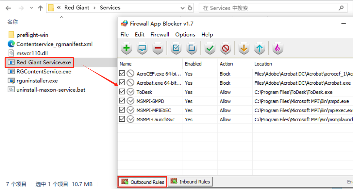Uncheck the ToDesk rule checkbox
This screenshot has width=353, height=189.
122,92
